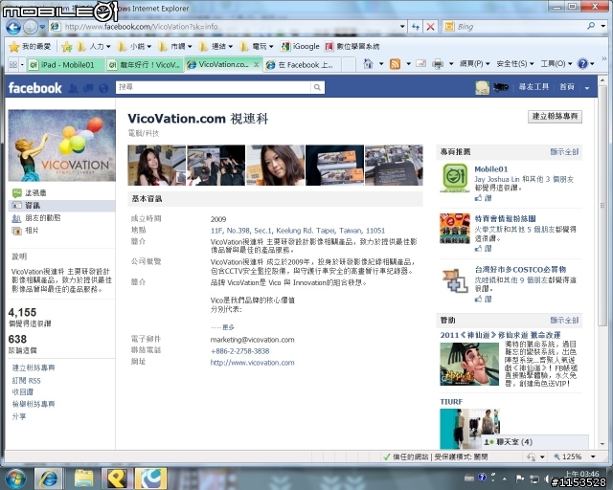Click Facebook friend requests icon
Screen dimensions: 613x490
[x=73, y=88]
